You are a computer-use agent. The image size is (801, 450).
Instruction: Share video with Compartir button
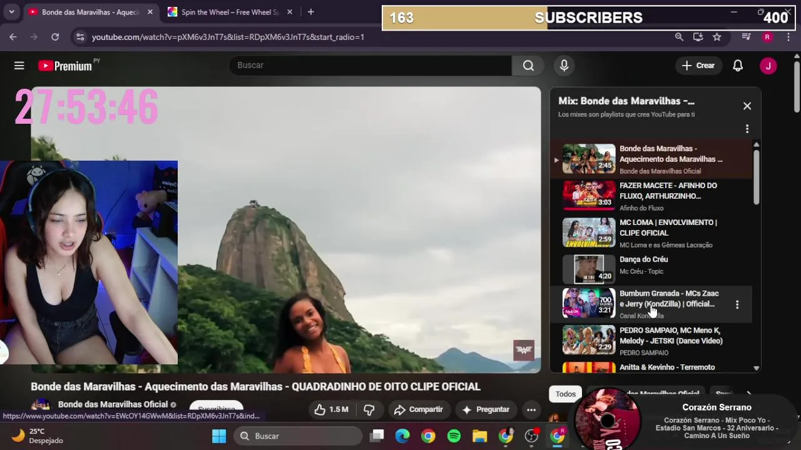(x=418, y=409)
